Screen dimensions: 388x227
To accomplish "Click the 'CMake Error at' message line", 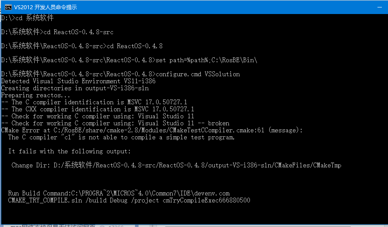I will [x=152, y=130].
